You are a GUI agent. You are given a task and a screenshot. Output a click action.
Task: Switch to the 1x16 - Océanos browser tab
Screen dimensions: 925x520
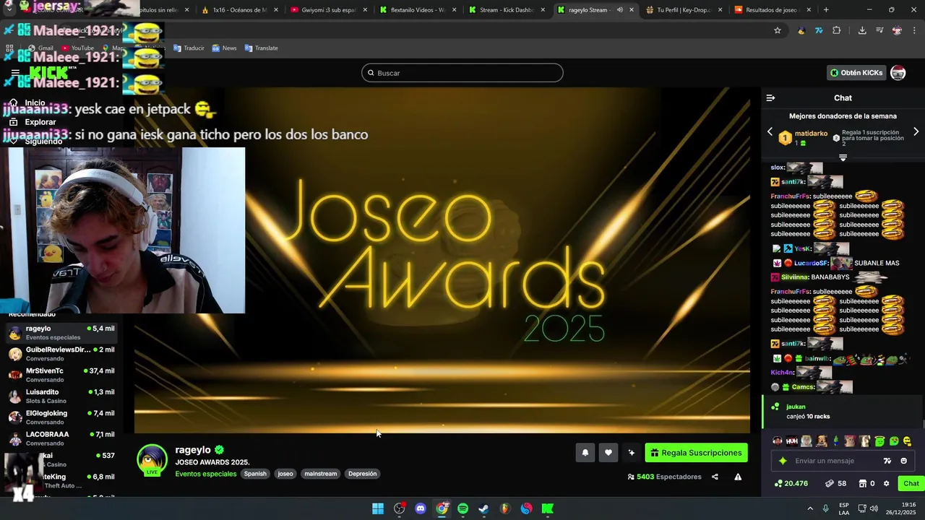click(238, 10)
